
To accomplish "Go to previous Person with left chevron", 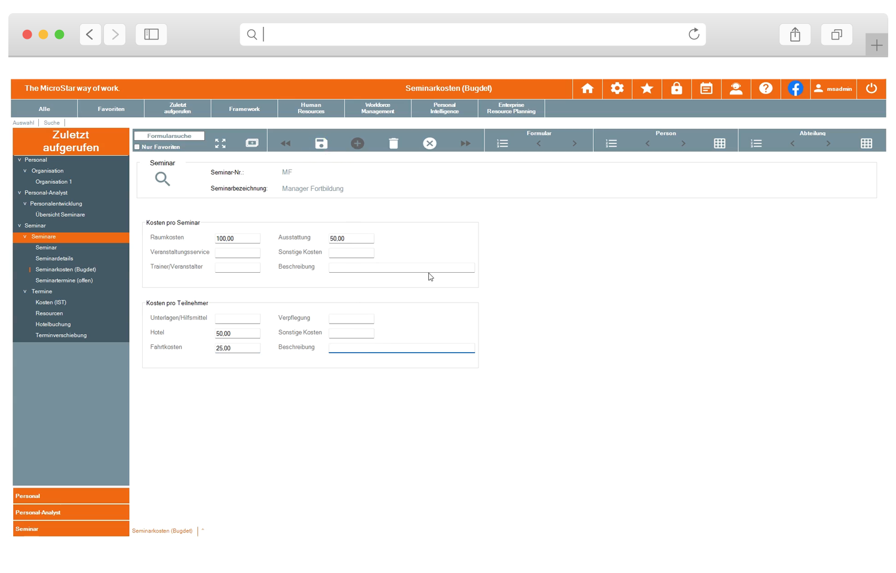I will pos(648,143).
